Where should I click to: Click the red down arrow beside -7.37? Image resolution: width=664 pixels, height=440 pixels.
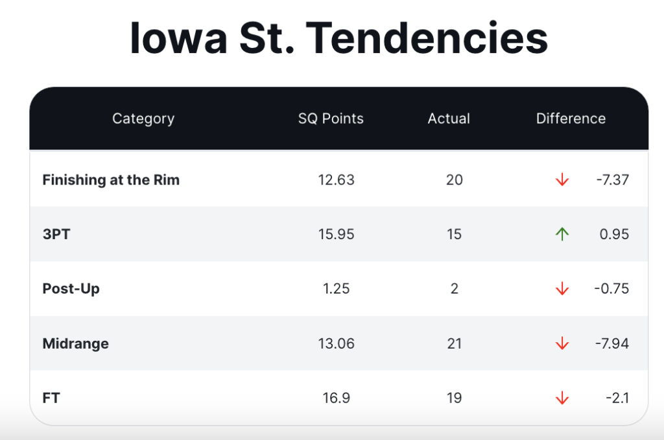tap(562, 180)
